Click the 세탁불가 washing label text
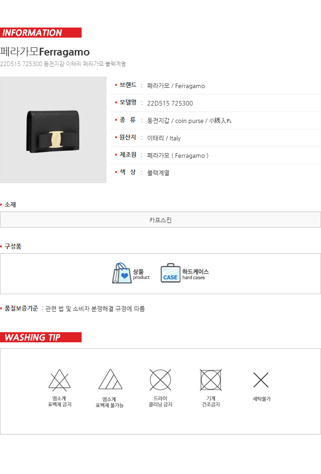The image size is (321, 474). (261, 399)
